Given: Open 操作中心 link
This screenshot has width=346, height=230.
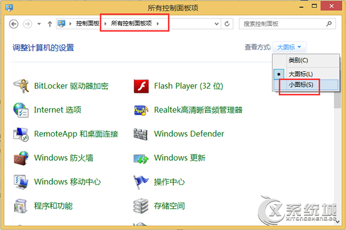Looking at the screenshot, I should (x=170, y=182).
